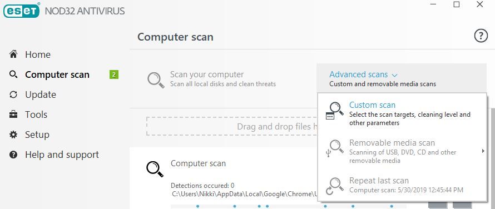
Task: Click the Repeat last scan icon
Action: pos(334,186)
